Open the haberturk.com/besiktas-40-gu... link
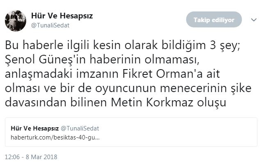Image resolution: width=262 pixels, height=162 pixels. pyautogui.click(x=55, y=138)
